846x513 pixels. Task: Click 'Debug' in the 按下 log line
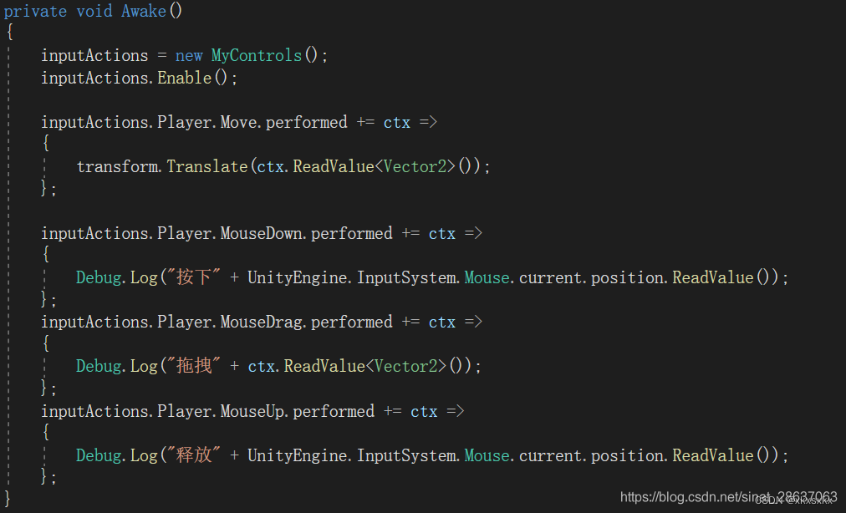(99, 278)
